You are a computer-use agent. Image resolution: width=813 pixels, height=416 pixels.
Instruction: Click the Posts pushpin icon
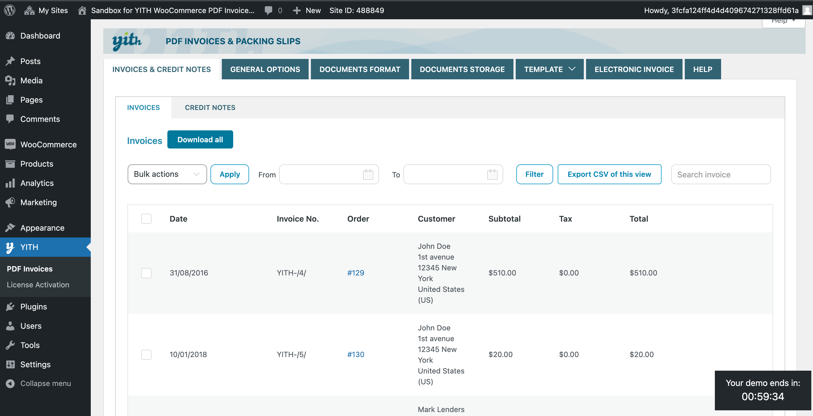[10, 61]
